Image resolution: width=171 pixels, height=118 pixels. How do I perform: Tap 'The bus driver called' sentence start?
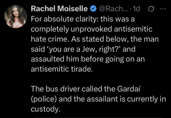(66, 89)
